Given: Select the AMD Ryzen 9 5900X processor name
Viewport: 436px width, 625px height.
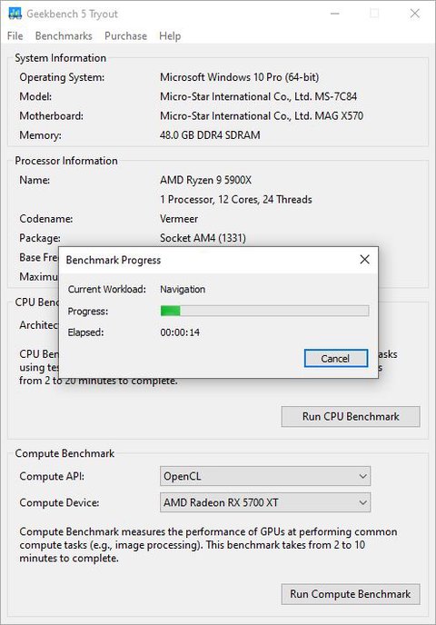Looking at the screenshot, I should pyautogui.click(x=205, y=180).
